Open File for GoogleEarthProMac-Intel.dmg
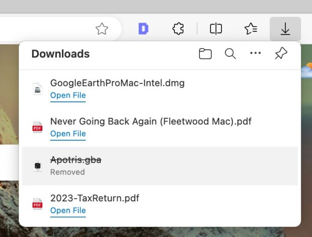This screenshot has height=237, width=312. (68, 96)
